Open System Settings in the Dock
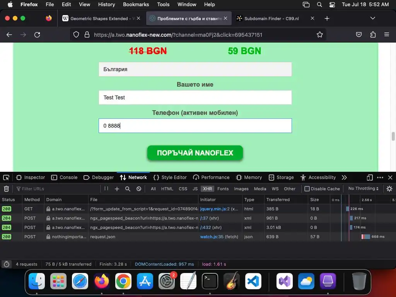396x297 pixels. coord(167,281)
